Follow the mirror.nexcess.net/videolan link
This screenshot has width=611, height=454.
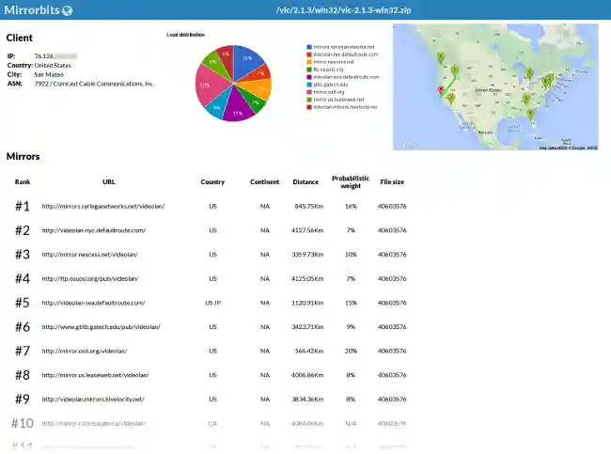(89, 254)
